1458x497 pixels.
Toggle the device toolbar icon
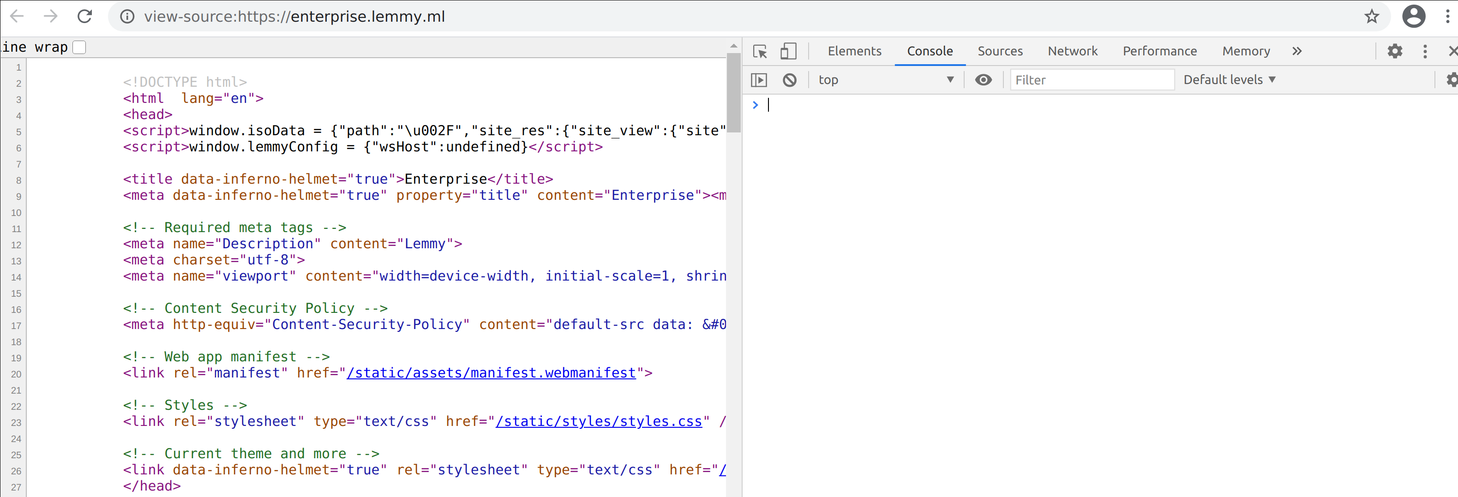click(x=788, y=51)
